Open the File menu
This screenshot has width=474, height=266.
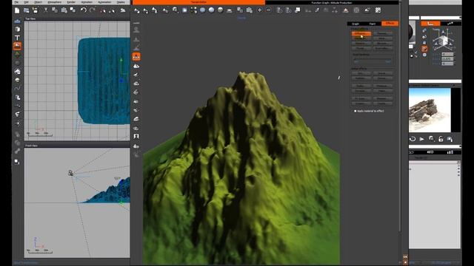coord(16,2)
